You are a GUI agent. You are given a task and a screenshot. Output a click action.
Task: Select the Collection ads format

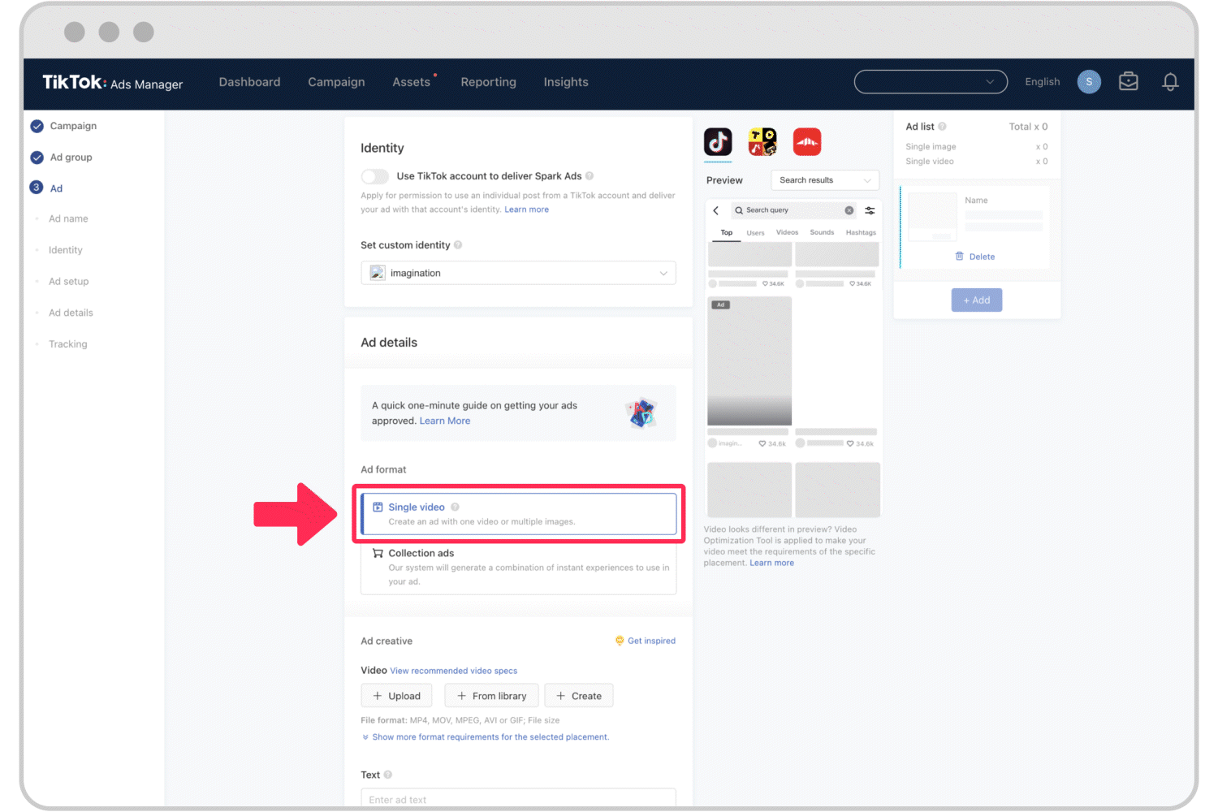pos(519,567)
